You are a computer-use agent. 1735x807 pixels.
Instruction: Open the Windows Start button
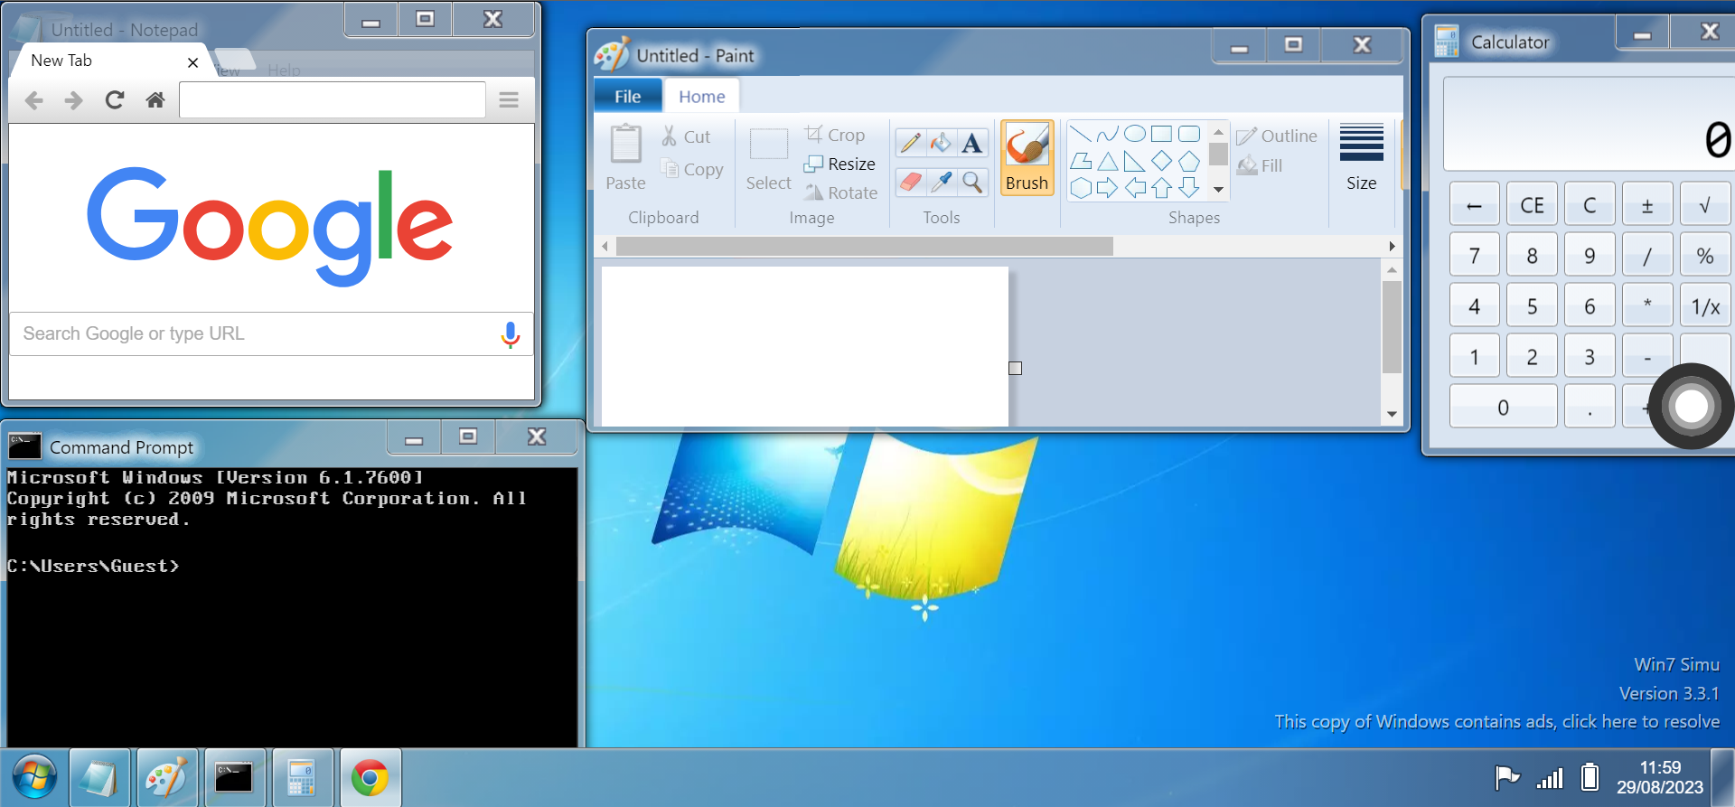coord(34,777)
